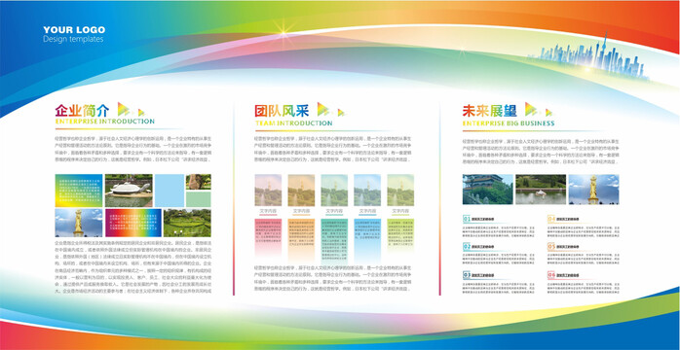Click the ENTERPRISE BIG BUSINESS subtitle

509,123
